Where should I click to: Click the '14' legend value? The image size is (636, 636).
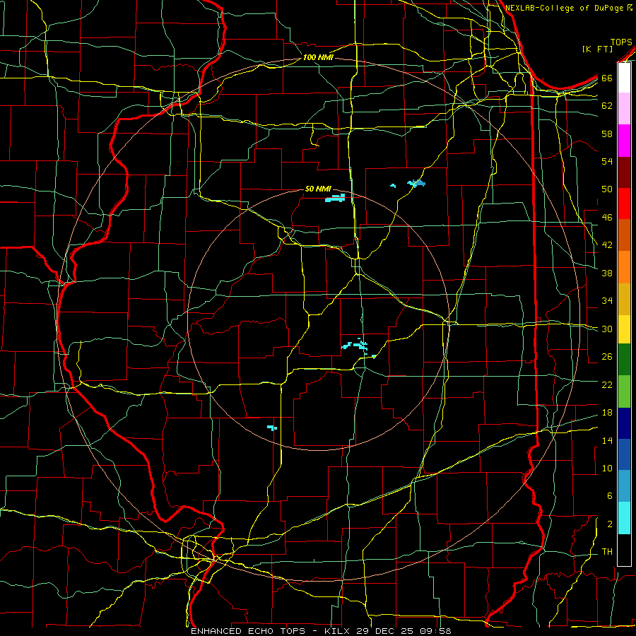coord(607,441)
